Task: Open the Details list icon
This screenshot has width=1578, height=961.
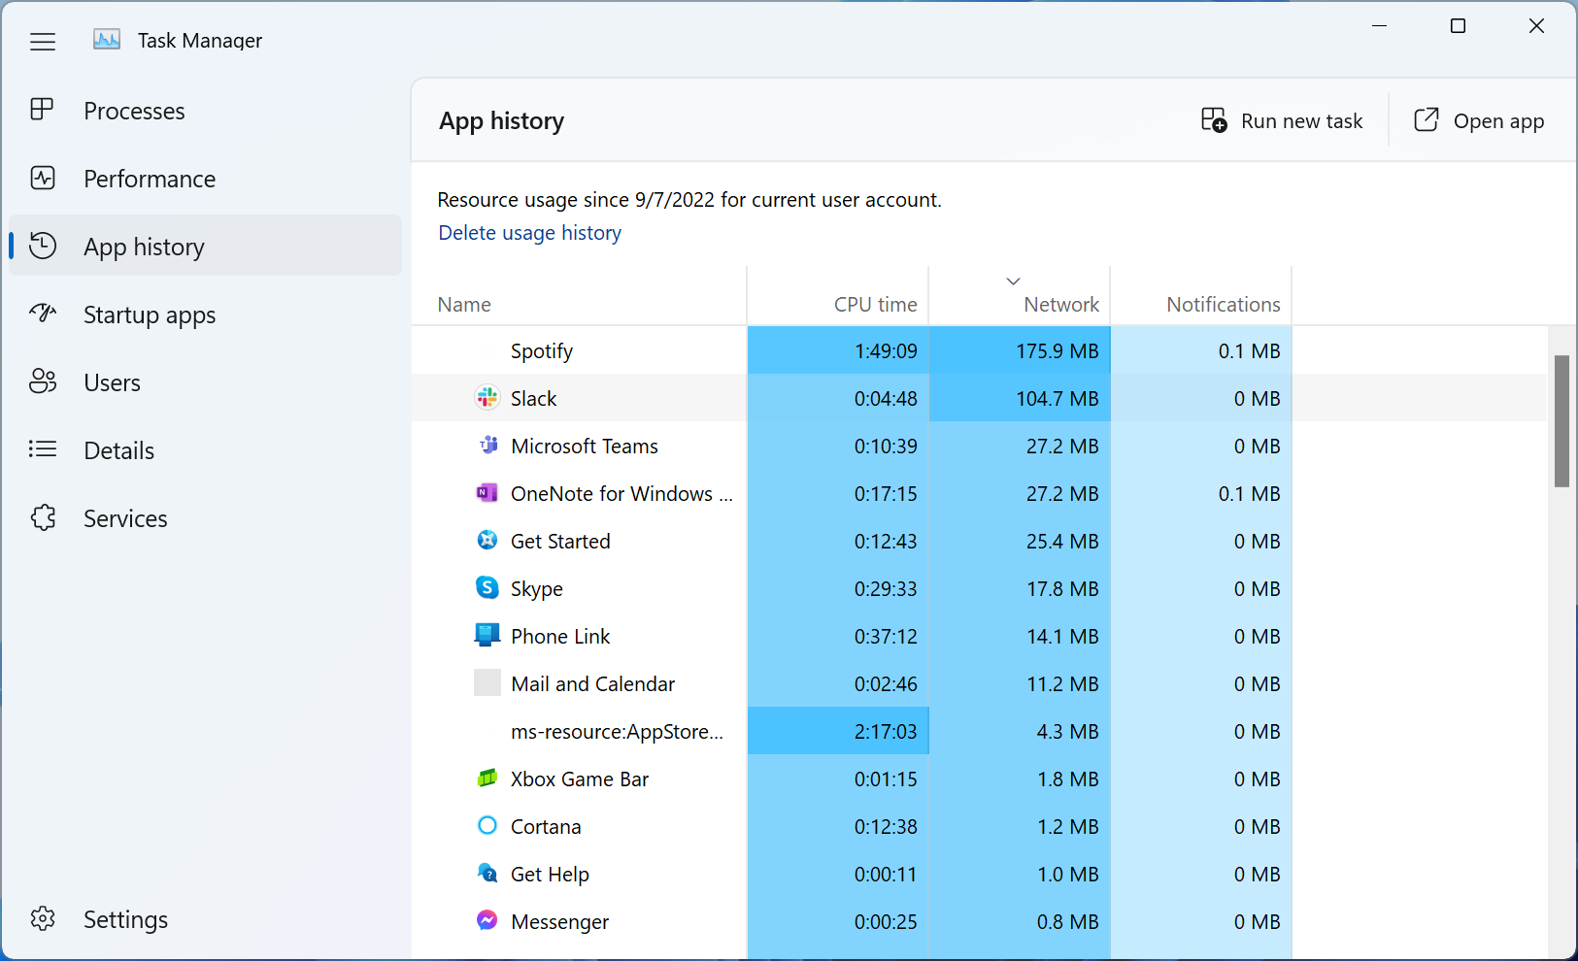Action: click(x=43, y=449)
